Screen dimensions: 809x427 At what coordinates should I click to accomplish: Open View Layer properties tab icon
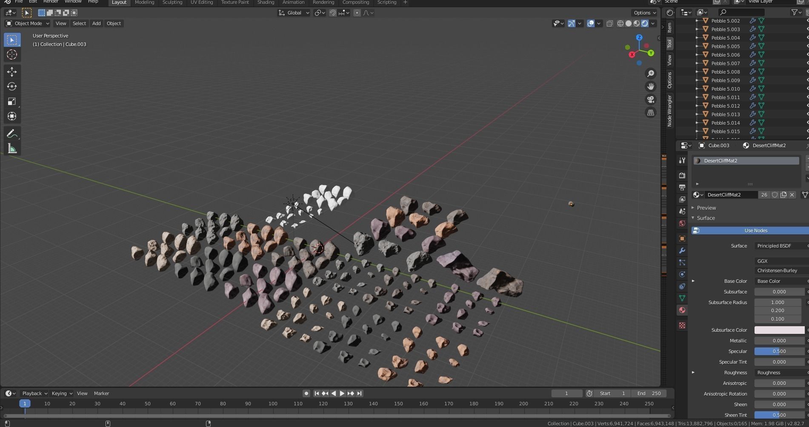tap(682, 199)
